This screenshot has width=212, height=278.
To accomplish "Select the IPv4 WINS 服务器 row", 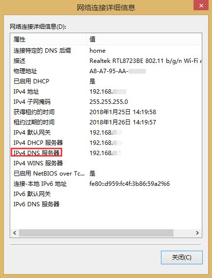I will [106, 163].
